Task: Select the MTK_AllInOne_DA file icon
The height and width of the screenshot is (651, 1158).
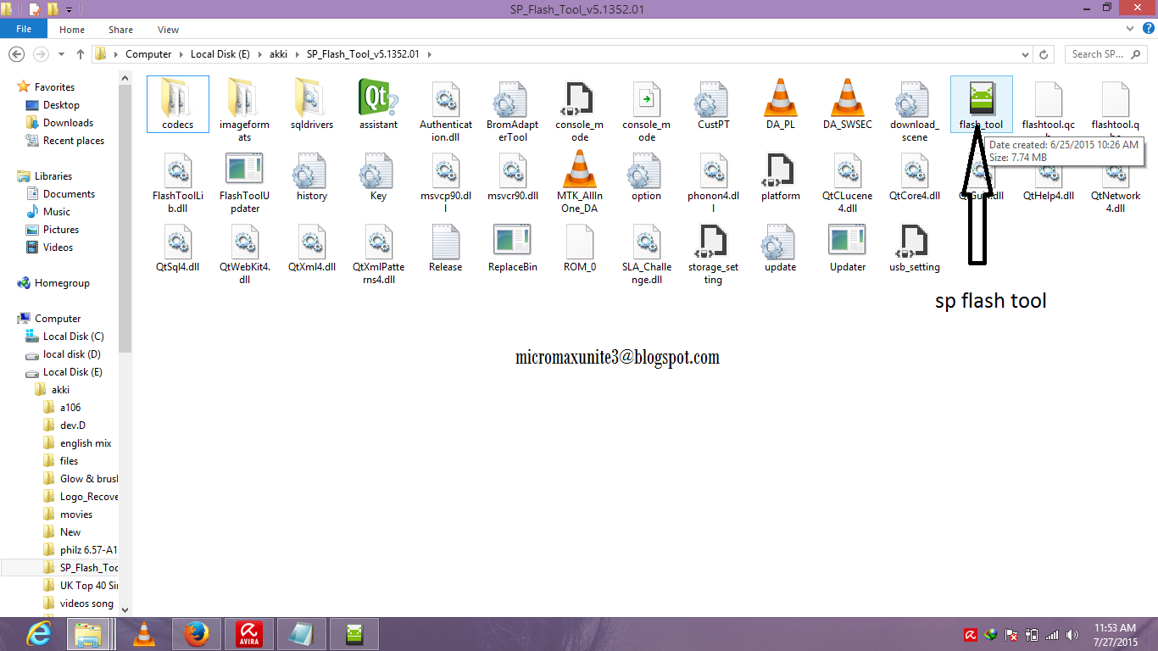Action: click(579, 169)
